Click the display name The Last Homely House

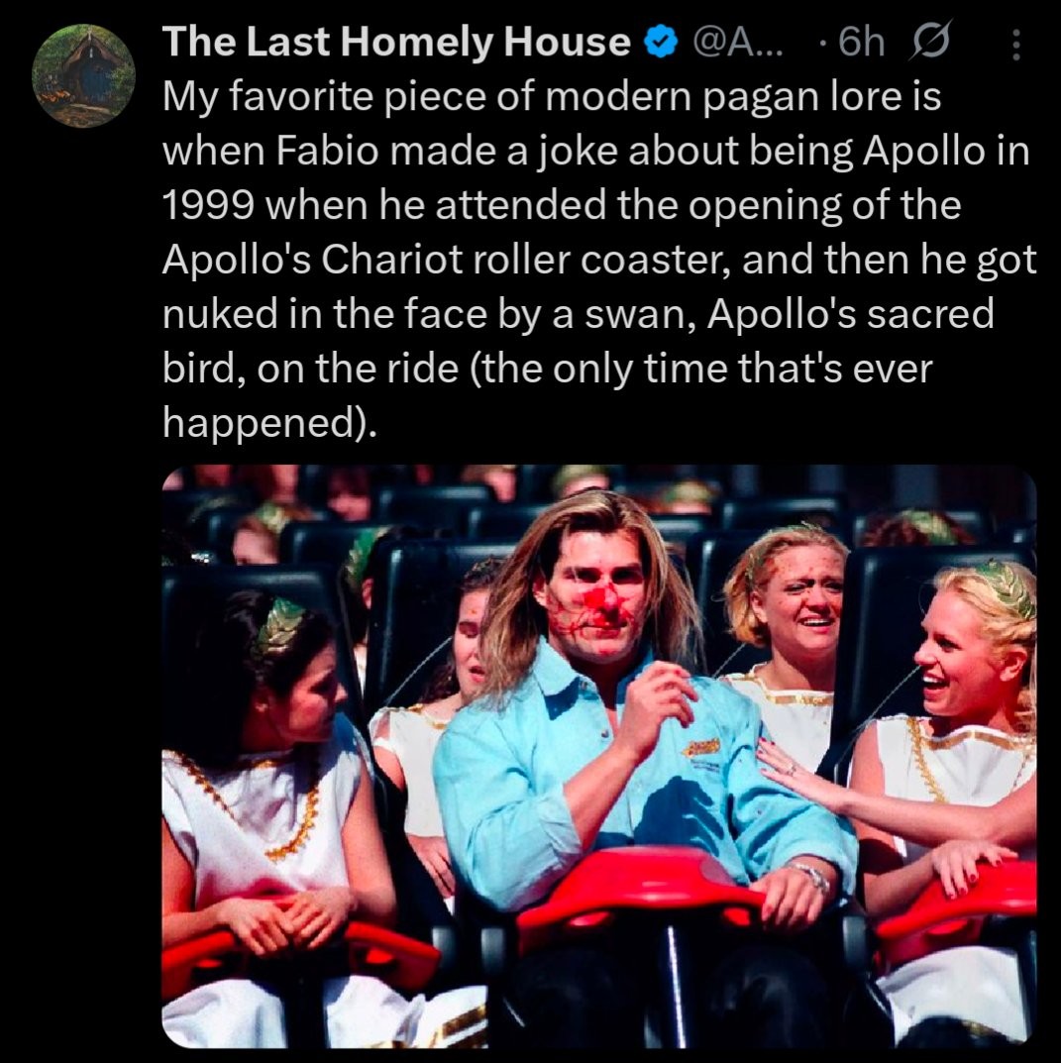tap(396, 43)
